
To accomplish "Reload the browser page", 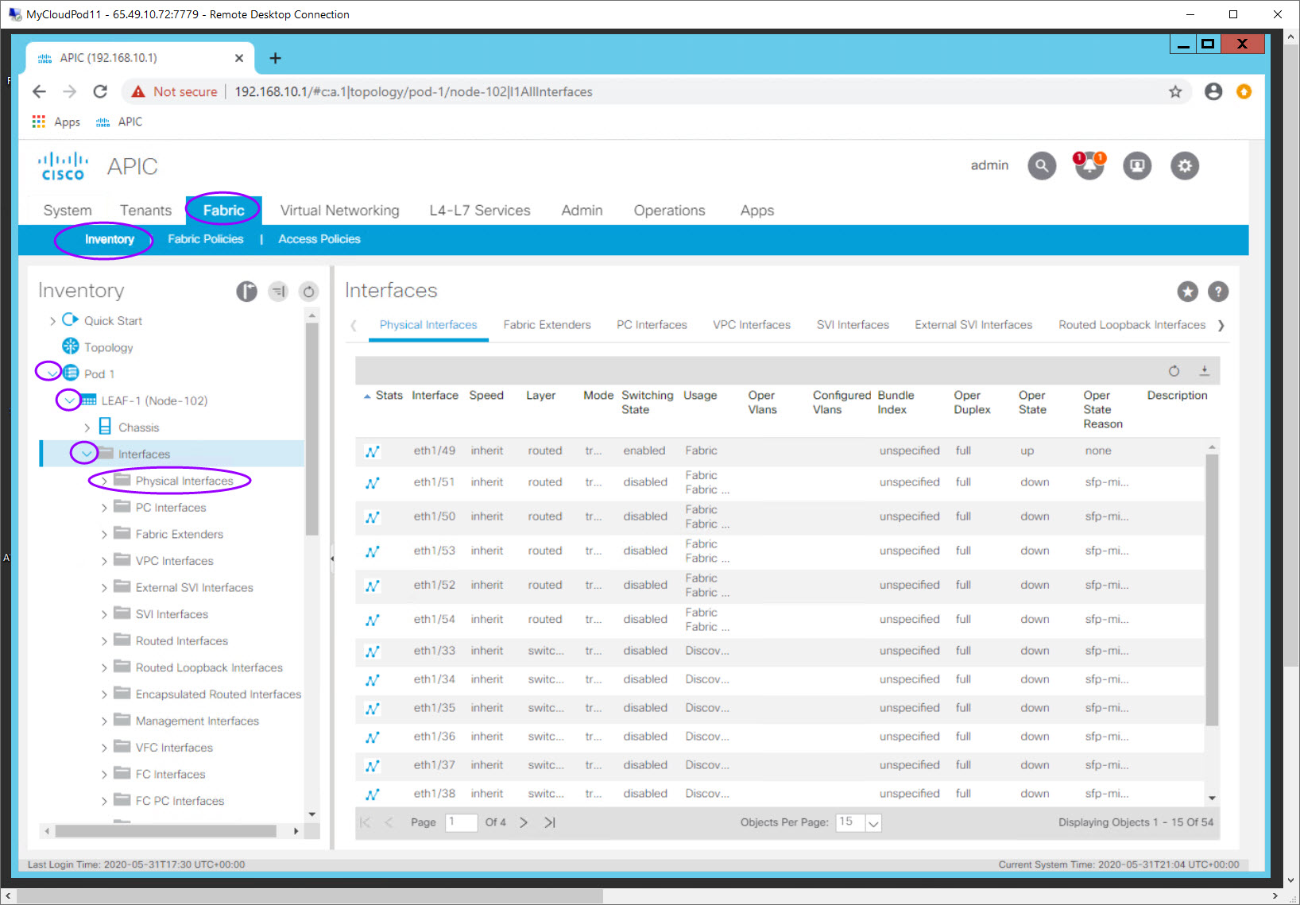I will [100, 92].
